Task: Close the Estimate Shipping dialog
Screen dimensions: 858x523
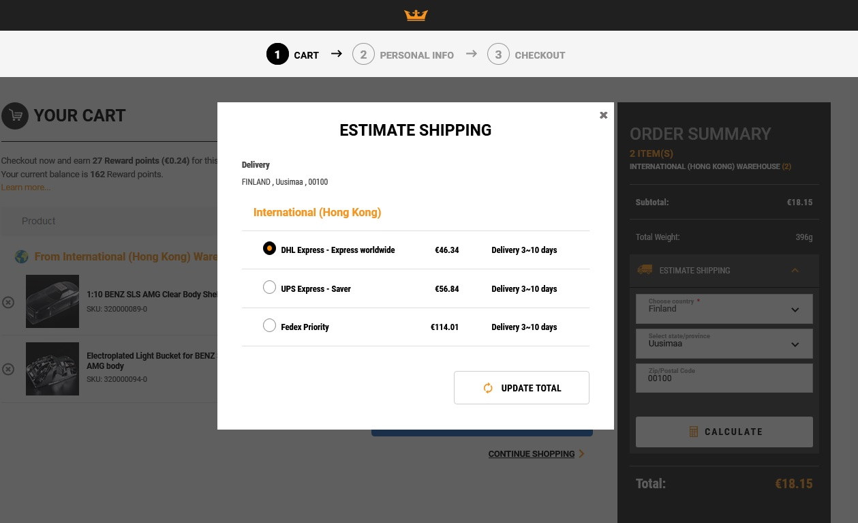Action: coord(603,115)
